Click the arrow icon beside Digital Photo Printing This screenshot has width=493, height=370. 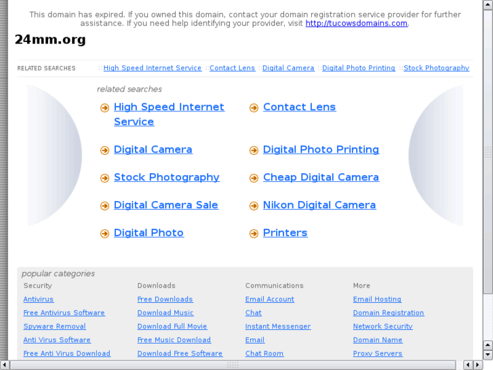click(x=254, y=151)
